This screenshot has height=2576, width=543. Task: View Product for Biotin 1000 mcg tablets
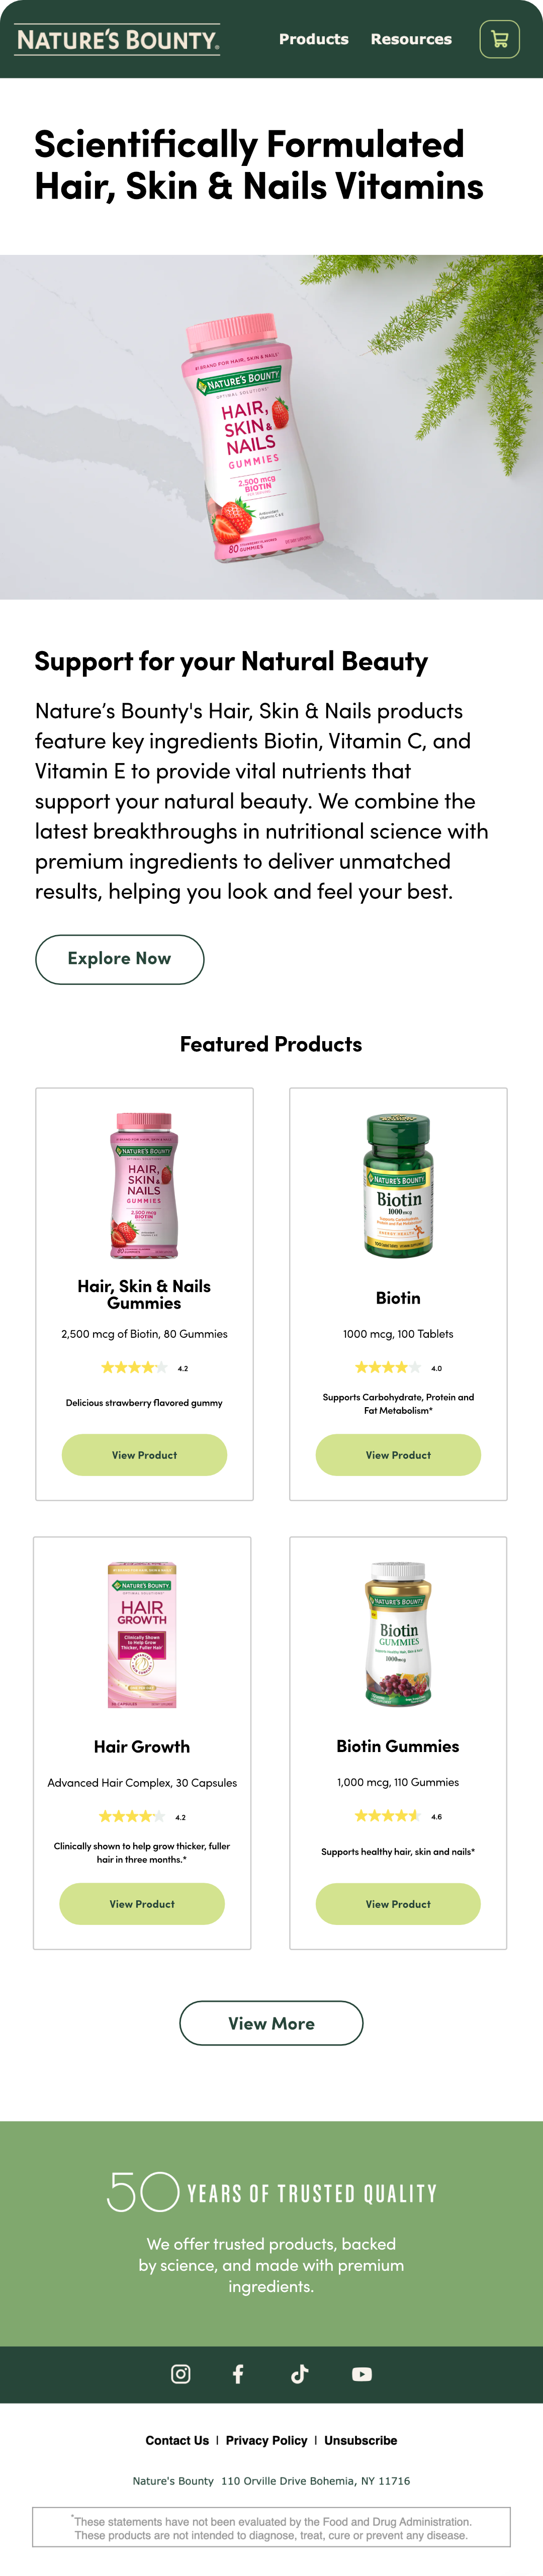[x=398, y=1454]
